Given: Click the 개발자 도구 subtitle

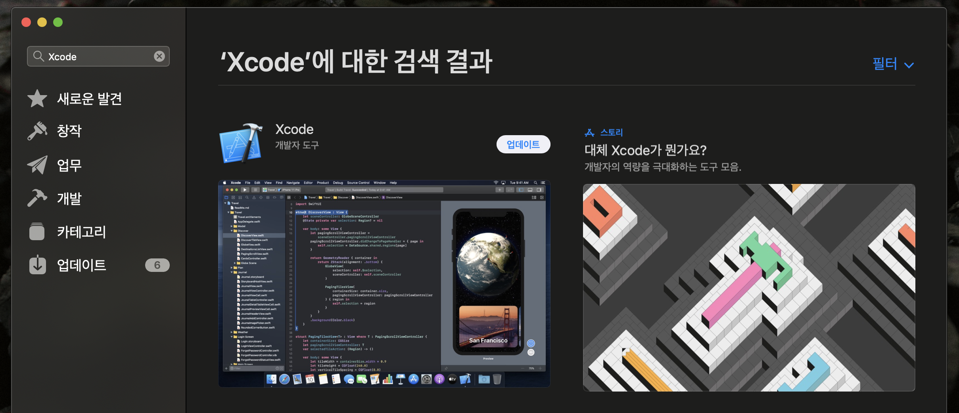Looking at the screenshot, I should point(297,145).
